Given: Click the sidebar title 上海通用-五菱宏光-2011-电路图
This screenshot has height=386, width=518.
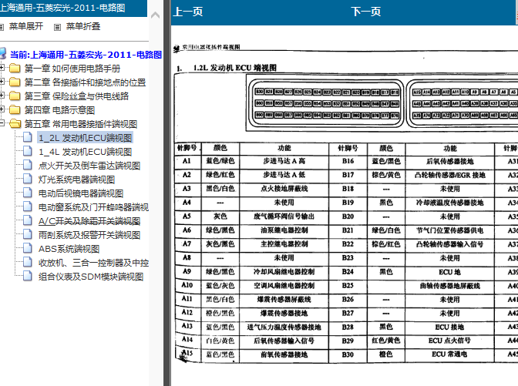Looking at the screenshot, I should 62,8.
